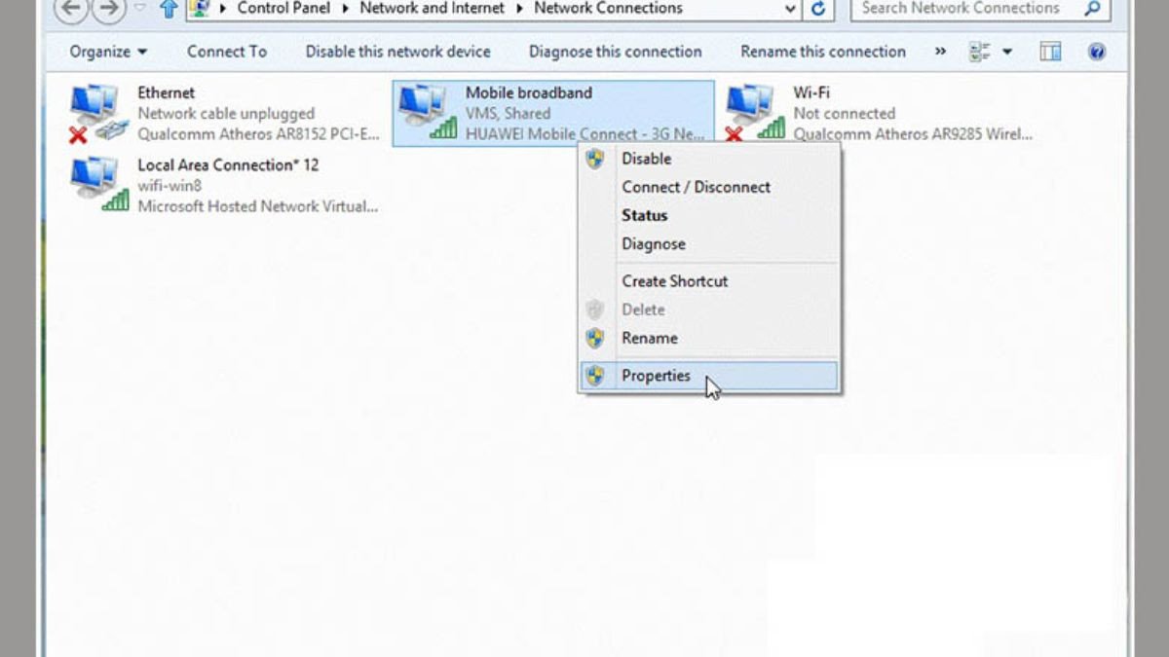This screenshot has height=657, width=1169.
Task: Click the Back navigation arrow
Action: click(x=70, y=10)
